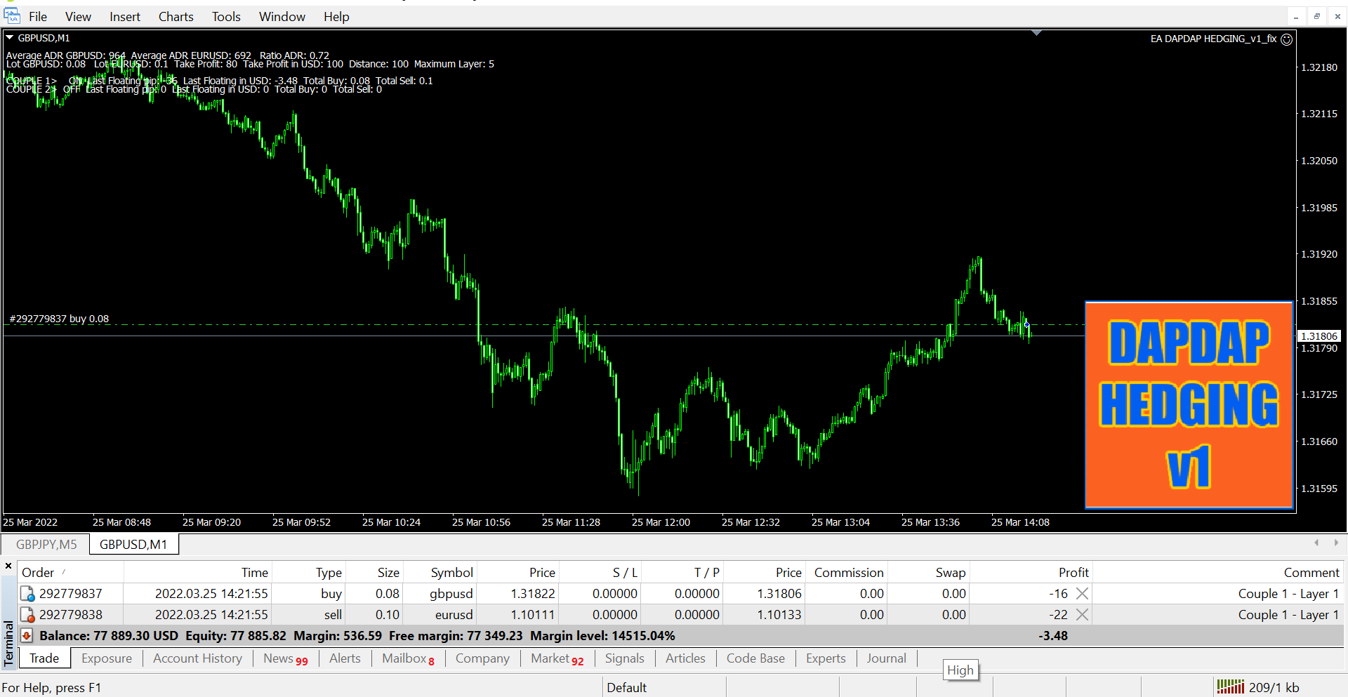This screenshot has height=697, width=1348.
Task: Click the DAPDAP HEDGING v1 banner
Action: coord(1189,404)
